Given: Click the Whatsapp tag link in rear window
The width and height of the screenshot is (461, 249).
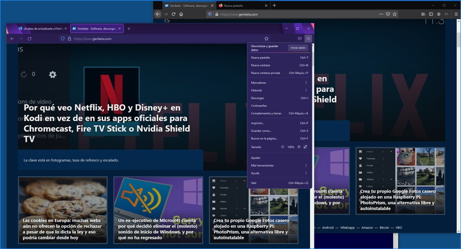Looking at the screenshot, I should 347,227.
